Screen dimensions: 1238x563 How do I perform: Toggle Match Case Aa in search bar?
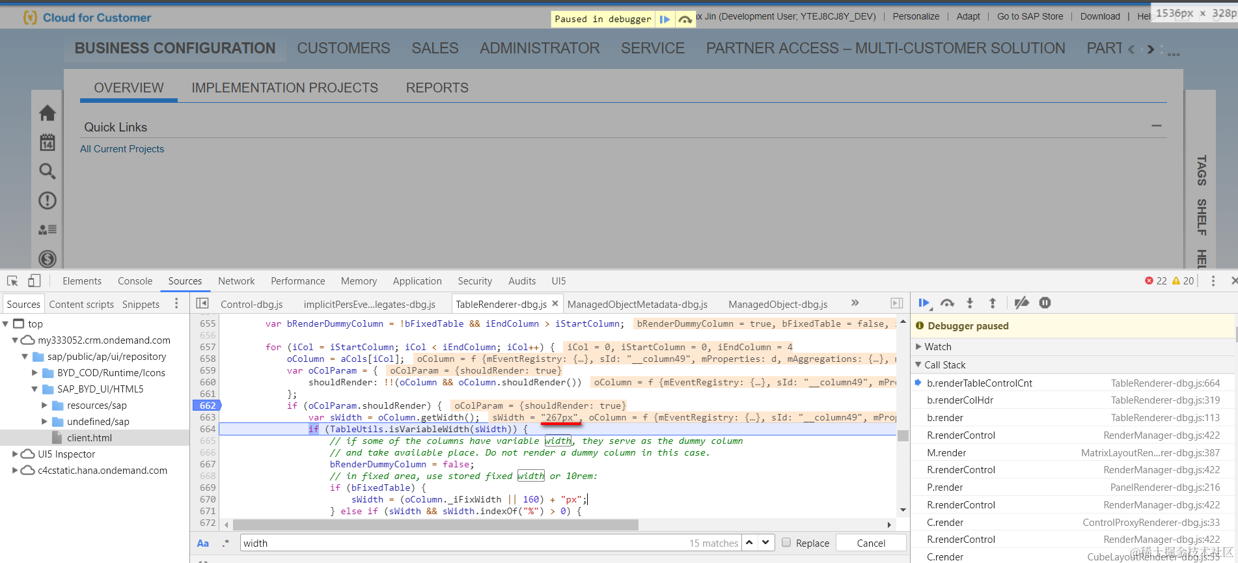(203, 543)
